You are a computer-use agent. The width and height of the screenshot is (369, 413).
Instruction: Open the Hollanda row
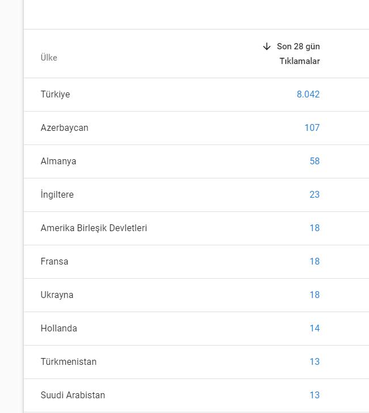[196, 329]
